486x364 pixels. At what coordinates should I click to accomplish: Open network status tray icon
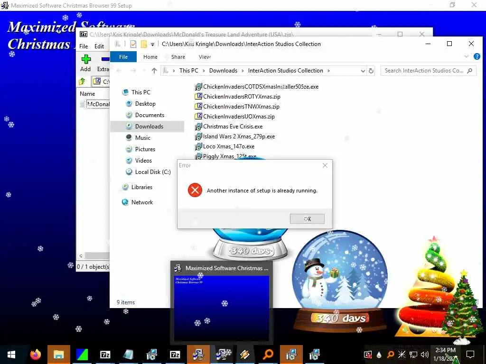click(413, 355)
